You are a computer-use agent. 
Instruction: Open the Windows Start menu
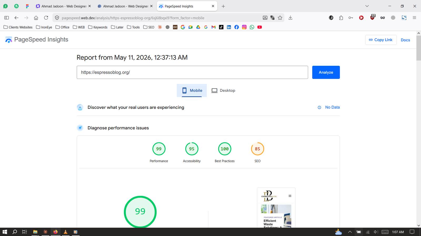[x=5, y=232]
